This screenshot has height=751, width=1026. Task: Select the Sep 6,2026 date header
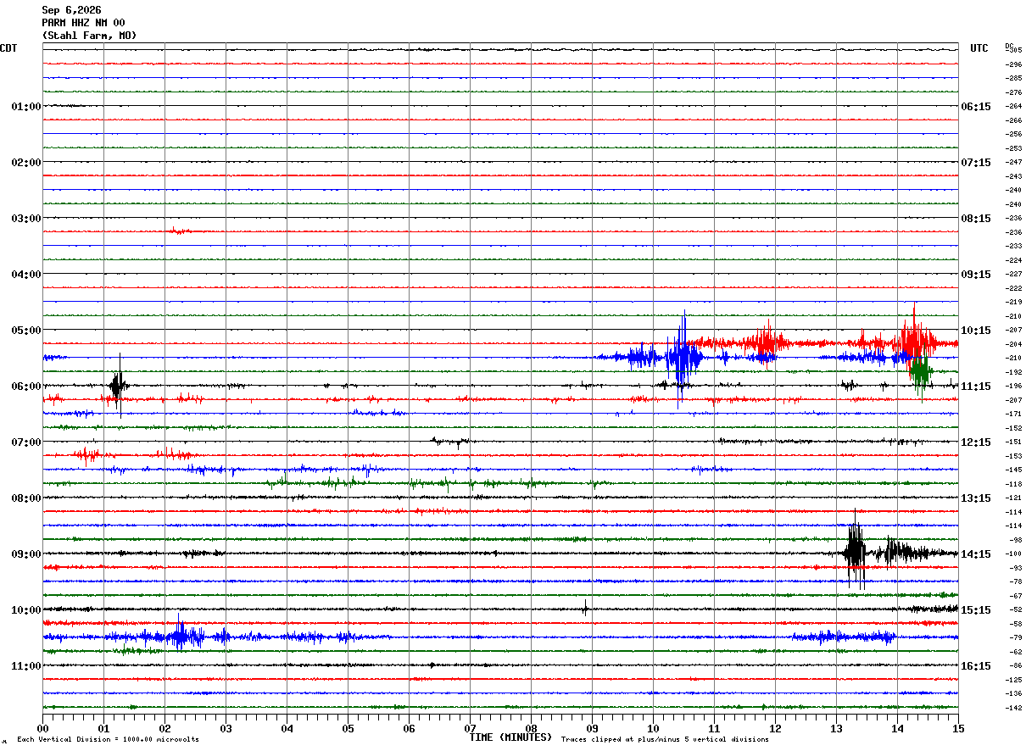(x=71, y=10)
